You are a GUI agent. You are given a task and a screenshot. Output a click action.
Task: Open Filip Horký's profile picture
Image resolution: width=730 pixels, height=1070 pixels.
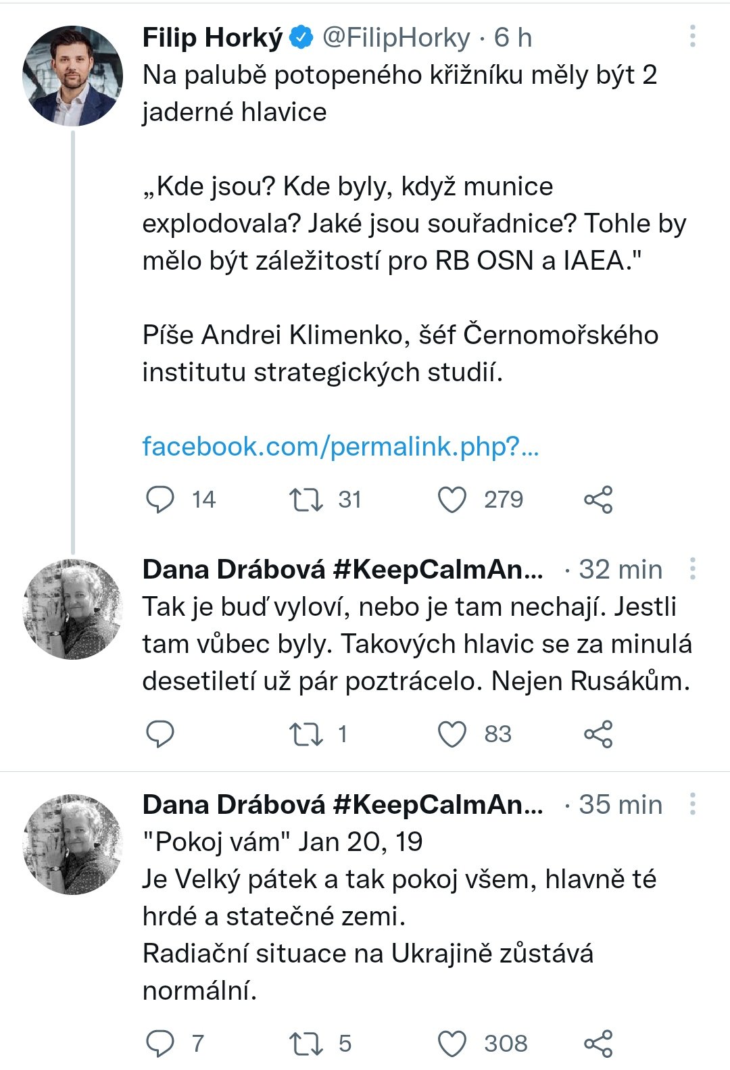point(73,76)
